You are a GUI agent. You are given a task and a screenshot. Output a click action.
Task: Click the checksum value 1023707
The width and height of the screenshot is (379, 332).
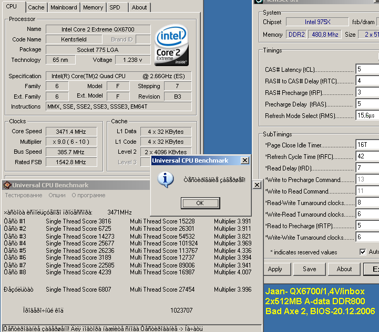click(181, 310)
